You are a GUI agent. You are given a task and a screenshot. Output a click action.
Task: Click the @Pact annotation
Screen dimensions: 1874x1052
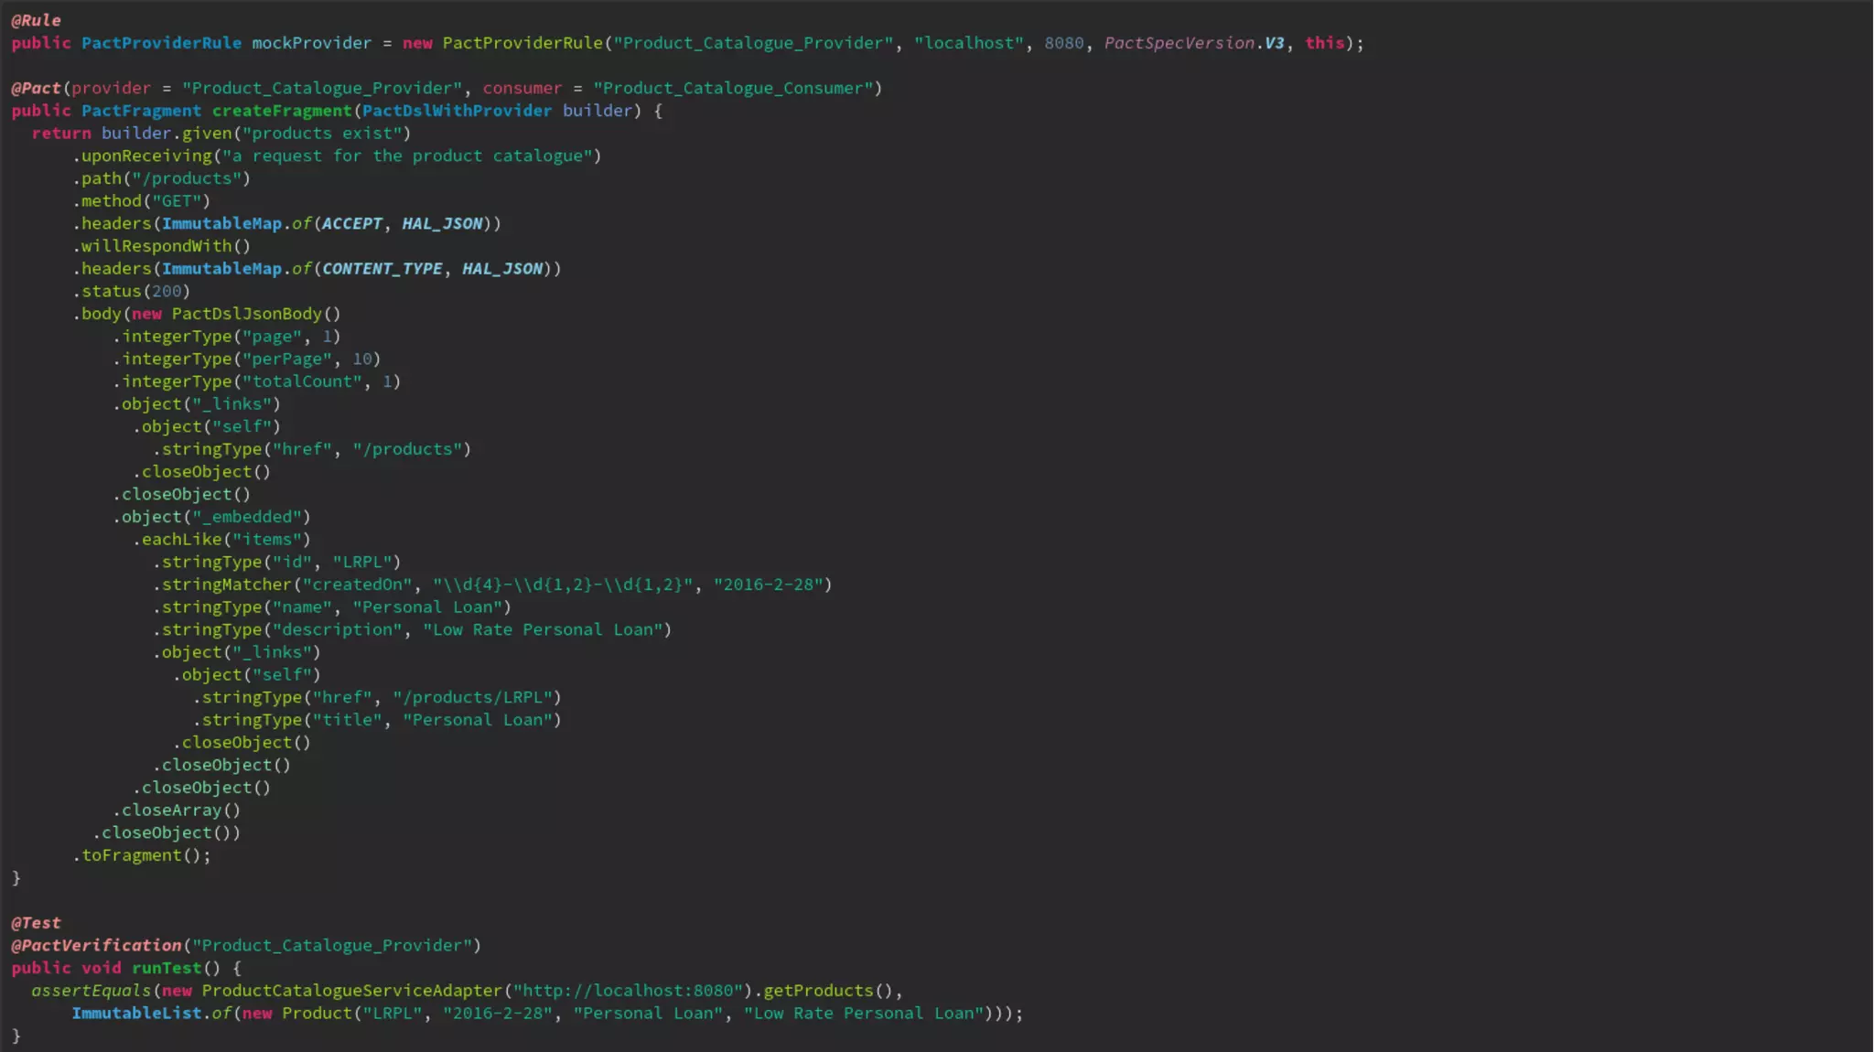pyautogui.click(x=36, y=88)
